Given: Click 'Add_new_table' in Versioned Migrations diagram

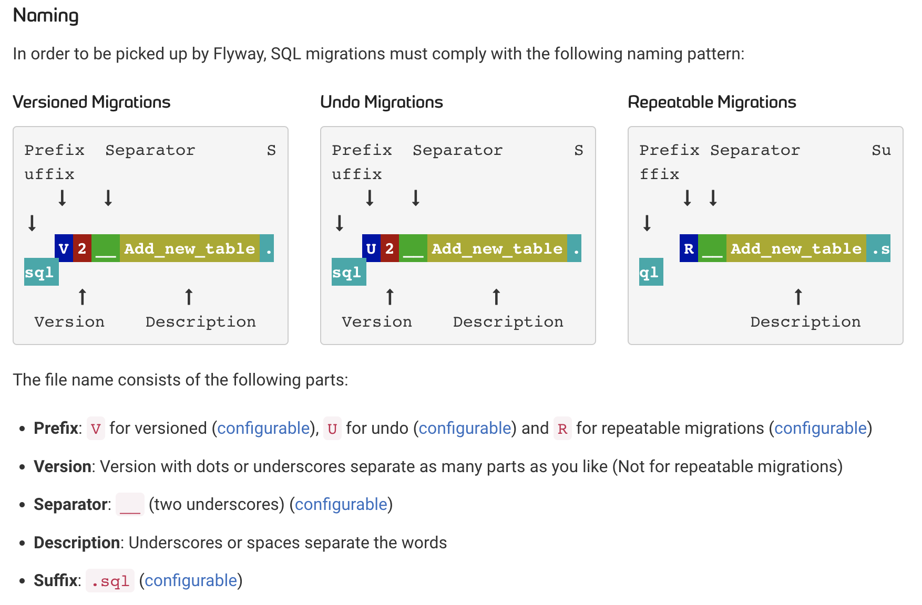Looking at the screenshot, I should (x=190, y=248).
